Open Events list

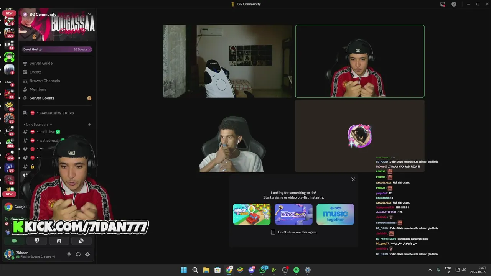(x=35, y=72)
